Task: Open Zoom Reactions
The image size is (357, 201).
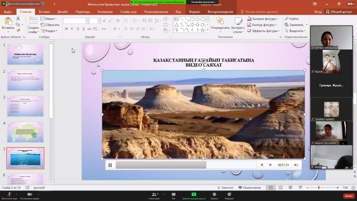Action: [229, 196]
